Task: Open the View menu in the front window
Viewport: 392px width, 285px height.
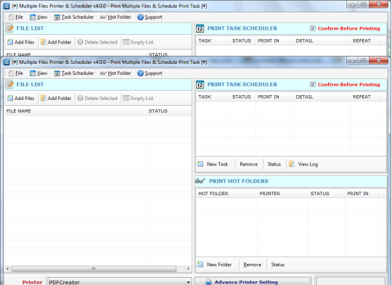Action: tap(38, 73)
